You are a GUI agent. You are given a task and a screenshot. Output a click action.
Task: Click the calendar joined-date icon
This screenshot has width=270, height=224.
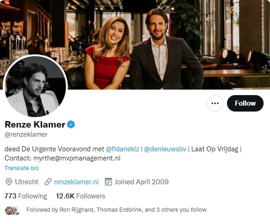pyautogui.click(x=108, y=182)
